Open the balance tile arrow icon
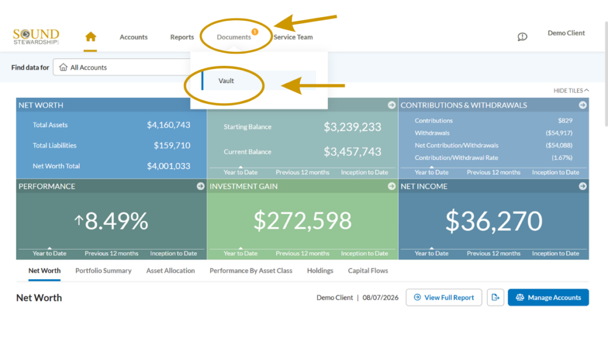Viewport: 608px width, 342px height. [392, 105]
